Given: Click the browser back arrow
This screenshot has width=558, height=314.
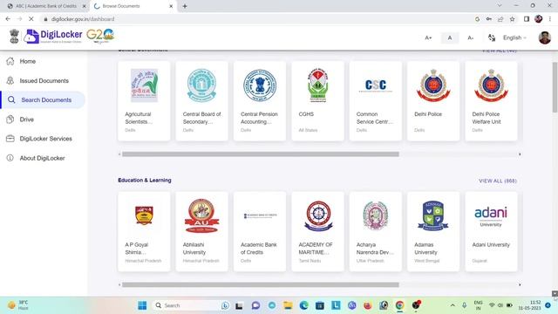Looking at the screenshot, I should click(x=8, y=19).
